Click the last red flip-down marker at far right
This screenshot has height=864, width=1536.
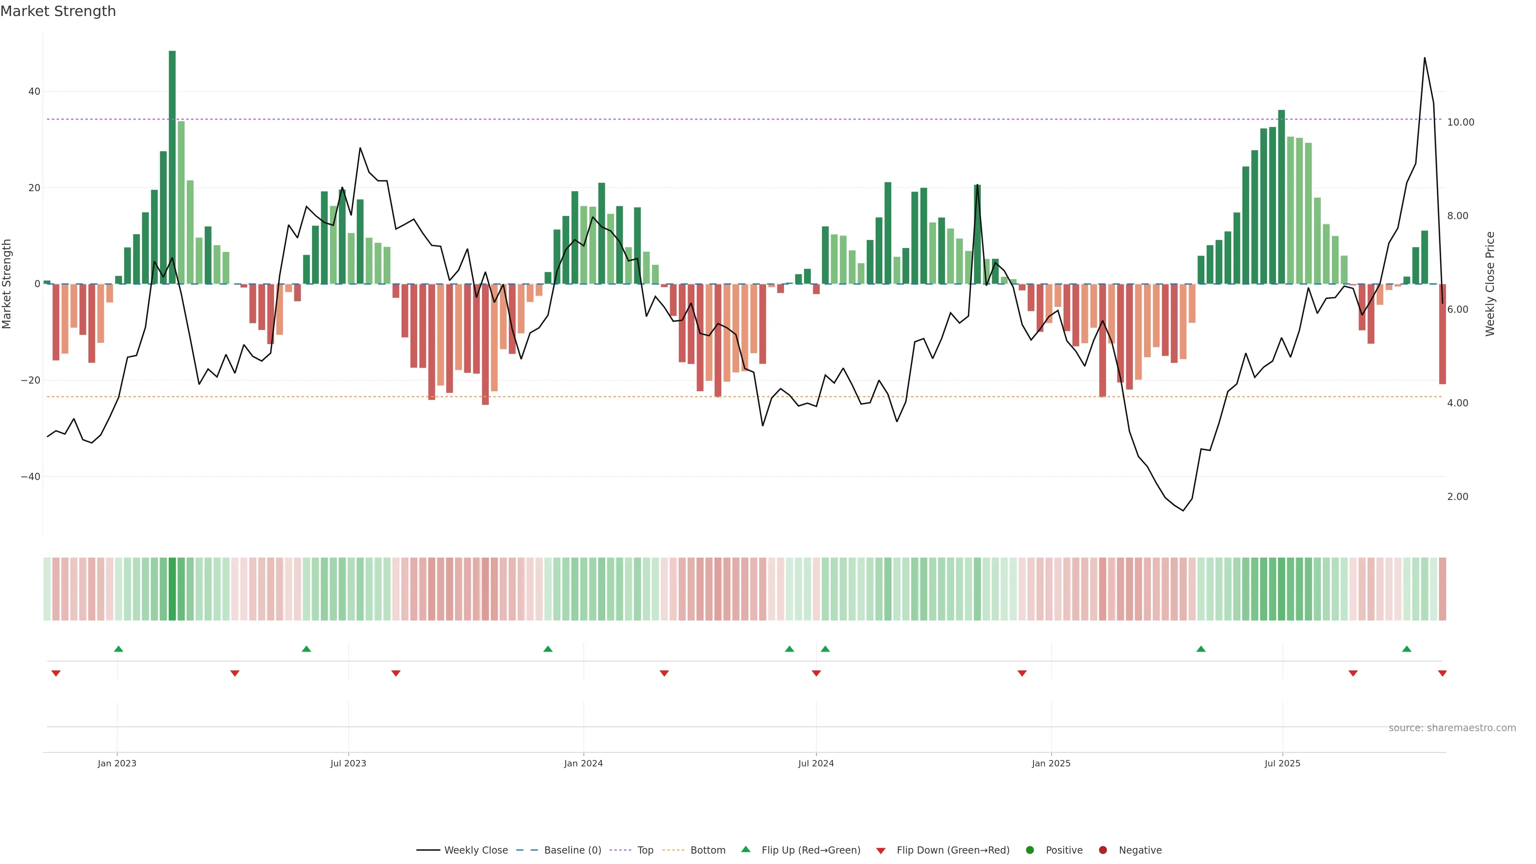point(1442,673)
